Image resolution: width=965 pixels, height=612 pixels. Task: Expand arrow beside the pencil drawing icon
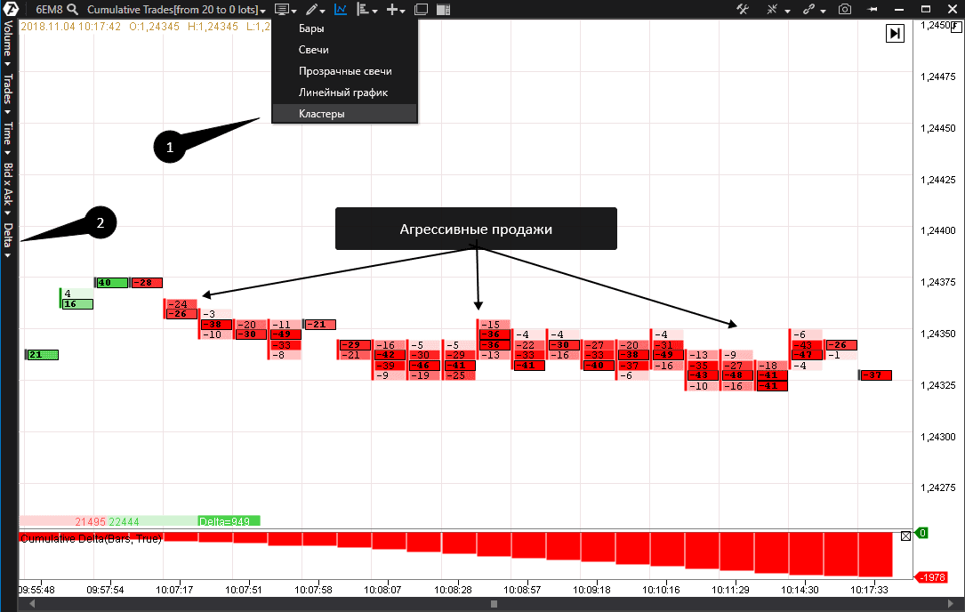click(324, 11)
